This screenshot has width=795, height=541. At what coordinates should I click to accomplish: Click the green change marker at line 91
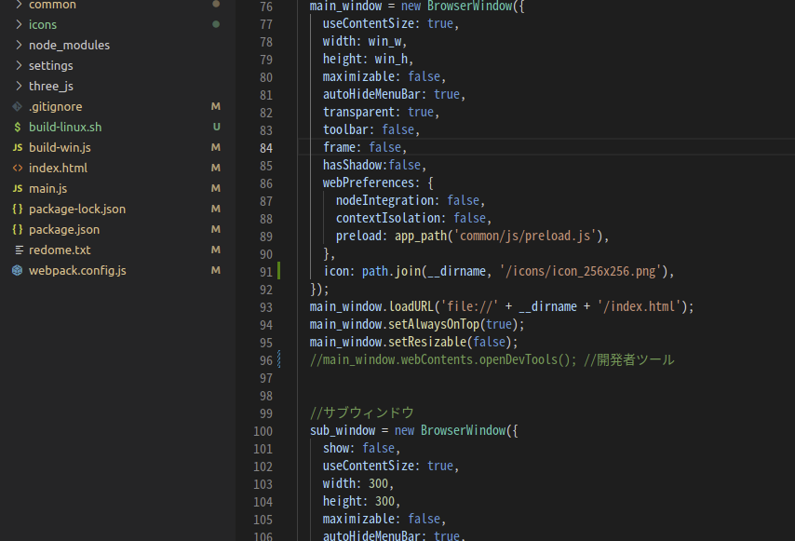[x=279, y=271]
